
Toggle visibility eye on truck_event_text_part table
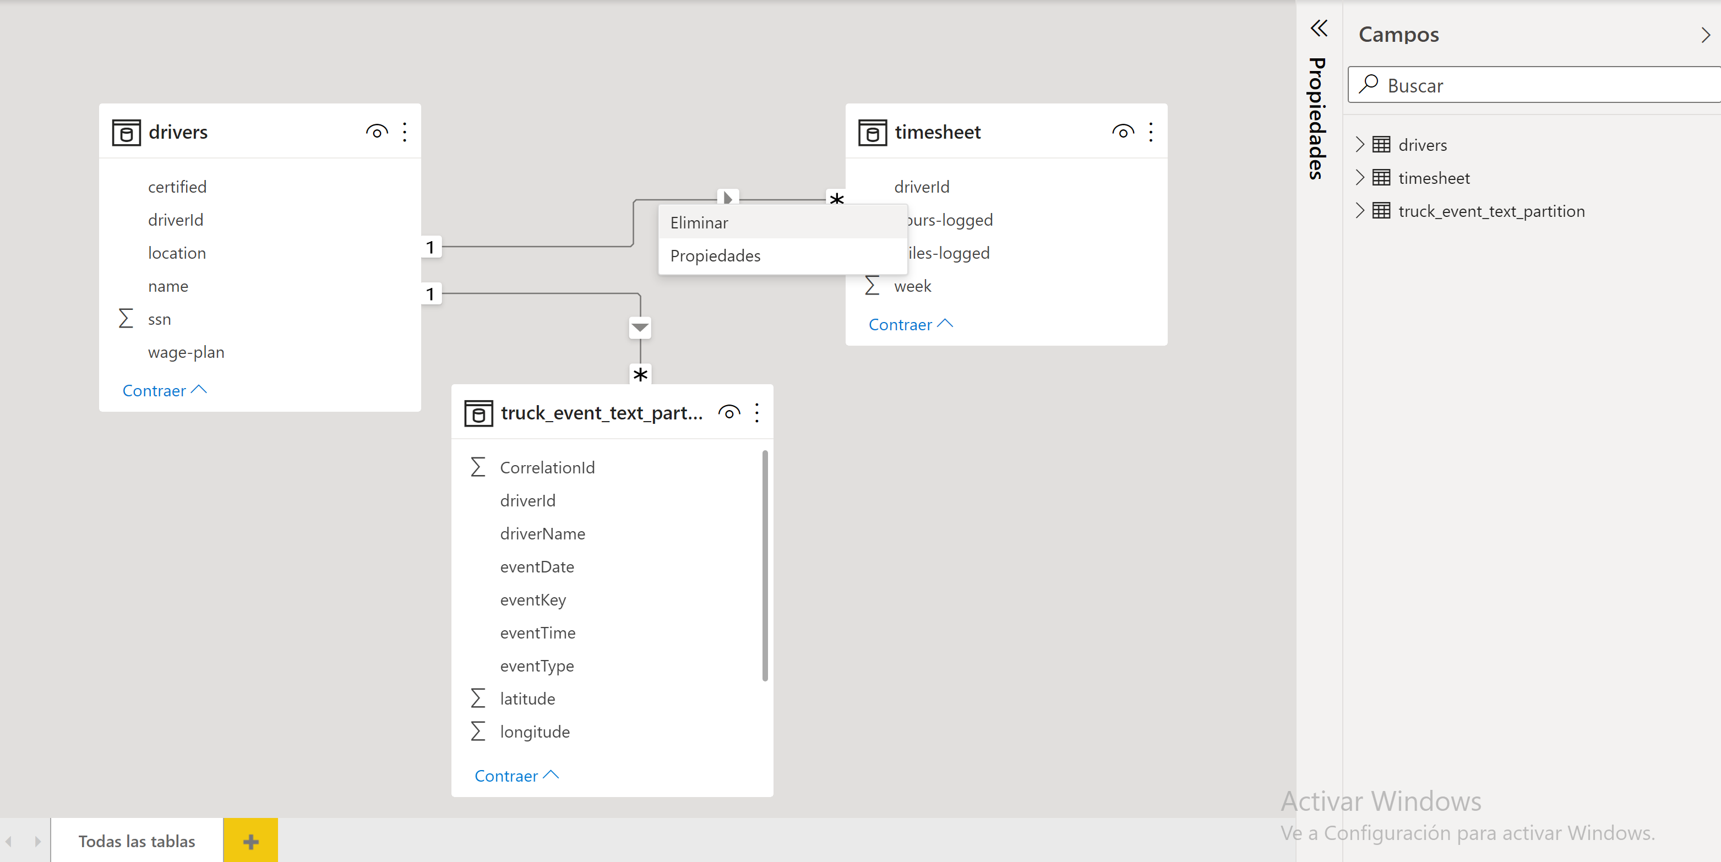pyautogui.click(x=729, y=412)
